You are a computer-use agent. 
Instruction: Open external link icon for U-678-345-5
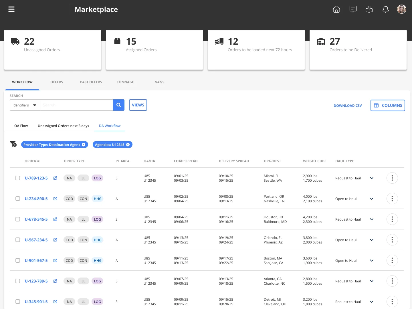click(55, 219)
